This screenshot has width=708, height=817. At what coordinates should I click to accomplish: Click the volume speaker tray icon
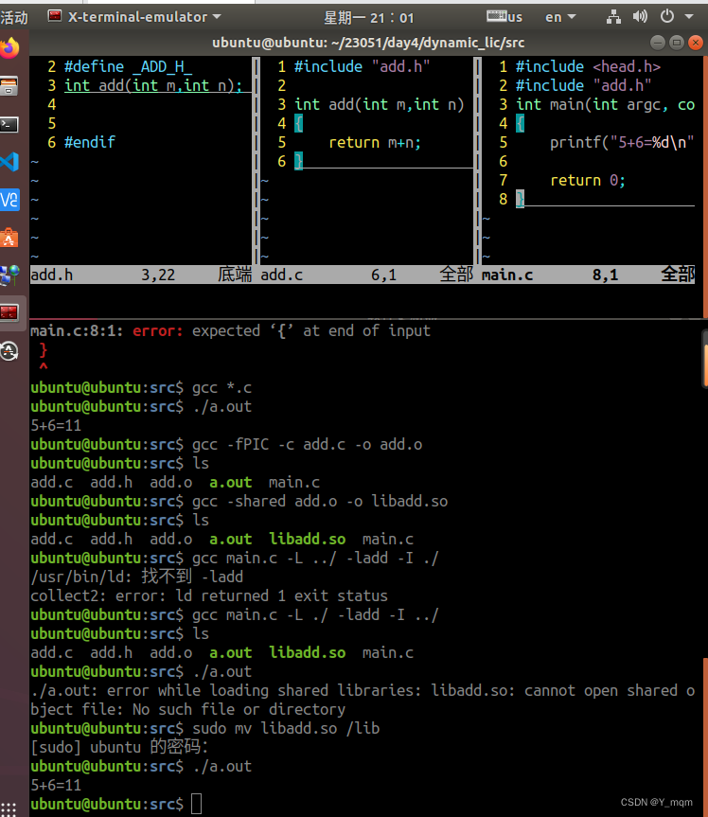click(640, 17)
